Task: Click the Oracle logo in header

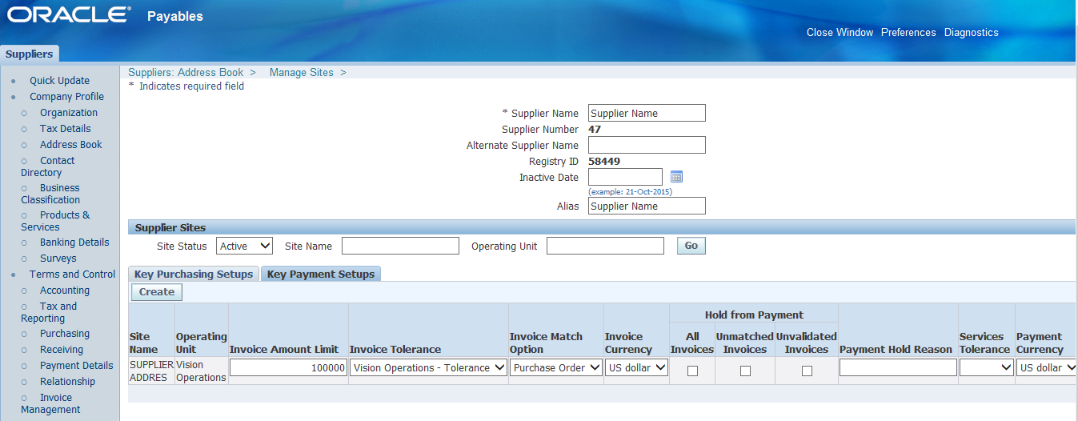Action: tap(69, 15)
